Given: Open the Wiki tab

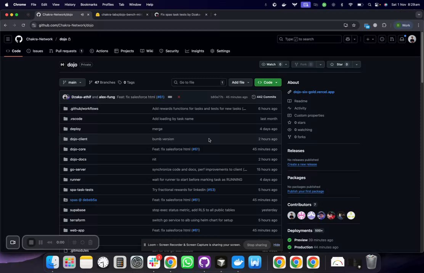Looking at the screenshot, I should pyautogui.click(x=147, y=51).
